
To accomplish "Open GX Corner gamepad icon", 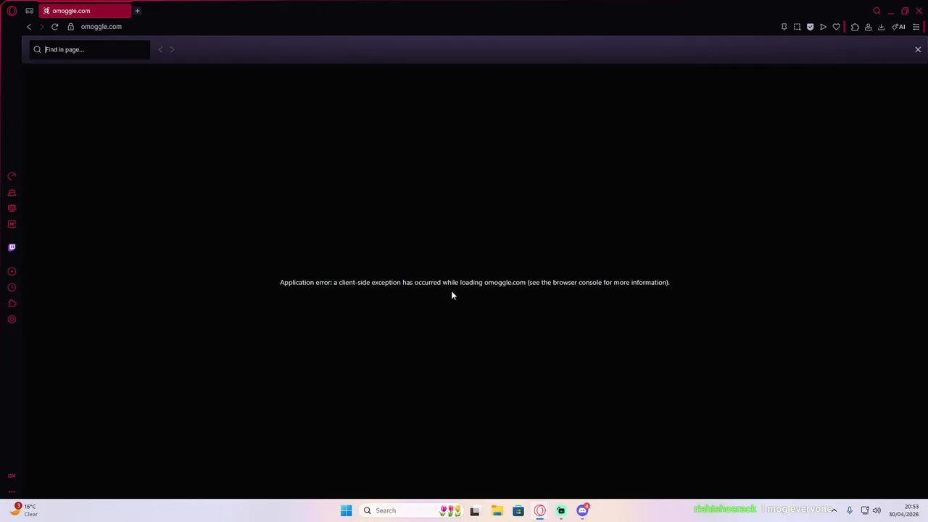I will [x=29, y=11].
